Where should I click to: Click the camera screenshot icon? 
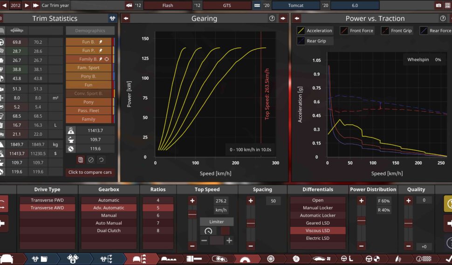click(x=438, y=6)
